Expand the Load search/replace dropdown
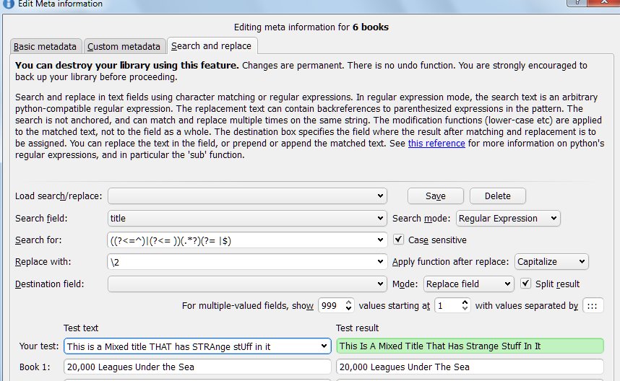Viewport: 620px width, 381px height. click(247, 196)
